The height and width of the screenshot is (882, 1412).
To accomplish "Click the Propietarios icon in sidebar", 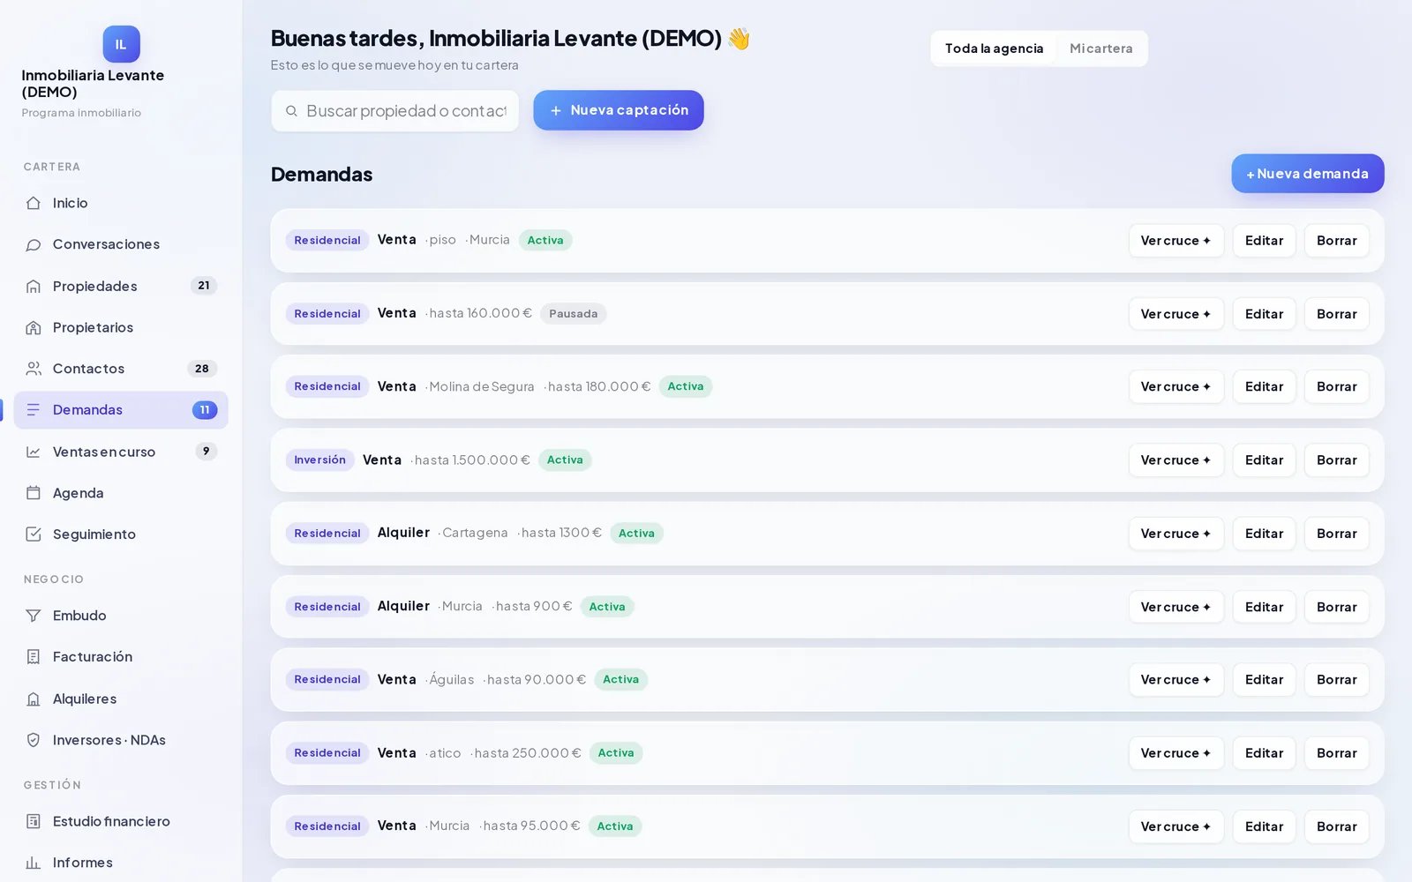I will [34, 327].
